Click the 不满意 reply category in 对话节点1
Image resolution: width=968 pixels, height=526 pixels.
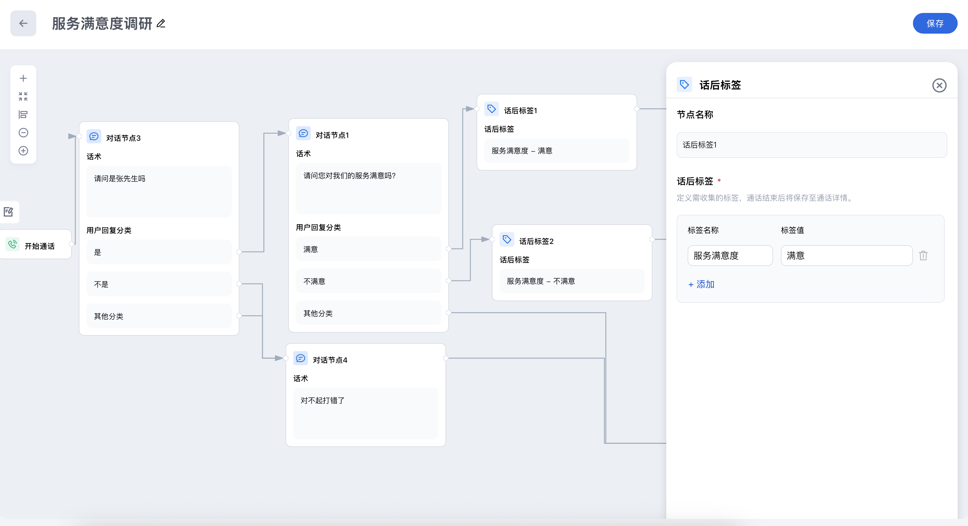tap(368, 281)
